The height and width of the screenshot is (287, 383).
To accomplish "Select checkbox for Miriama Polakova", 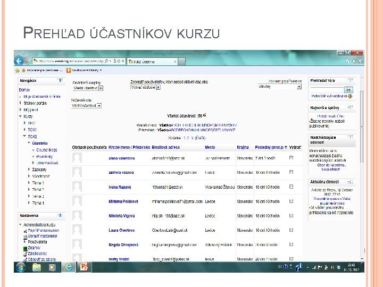I will (x=291, y=201).
